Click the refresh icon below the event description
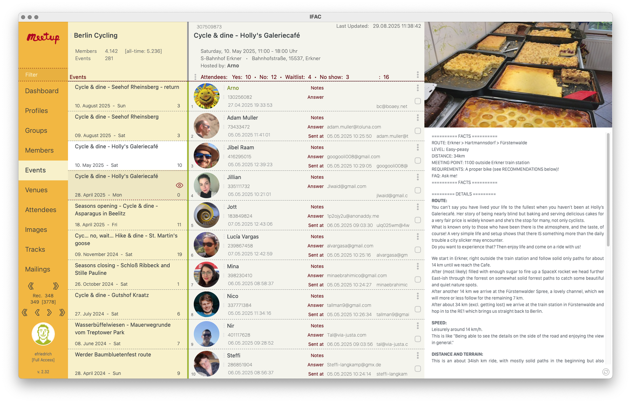 [x=606, y=372]
